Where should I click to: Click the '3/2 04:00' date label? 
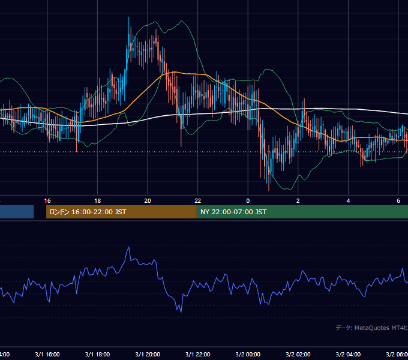(x=348, y=355)
